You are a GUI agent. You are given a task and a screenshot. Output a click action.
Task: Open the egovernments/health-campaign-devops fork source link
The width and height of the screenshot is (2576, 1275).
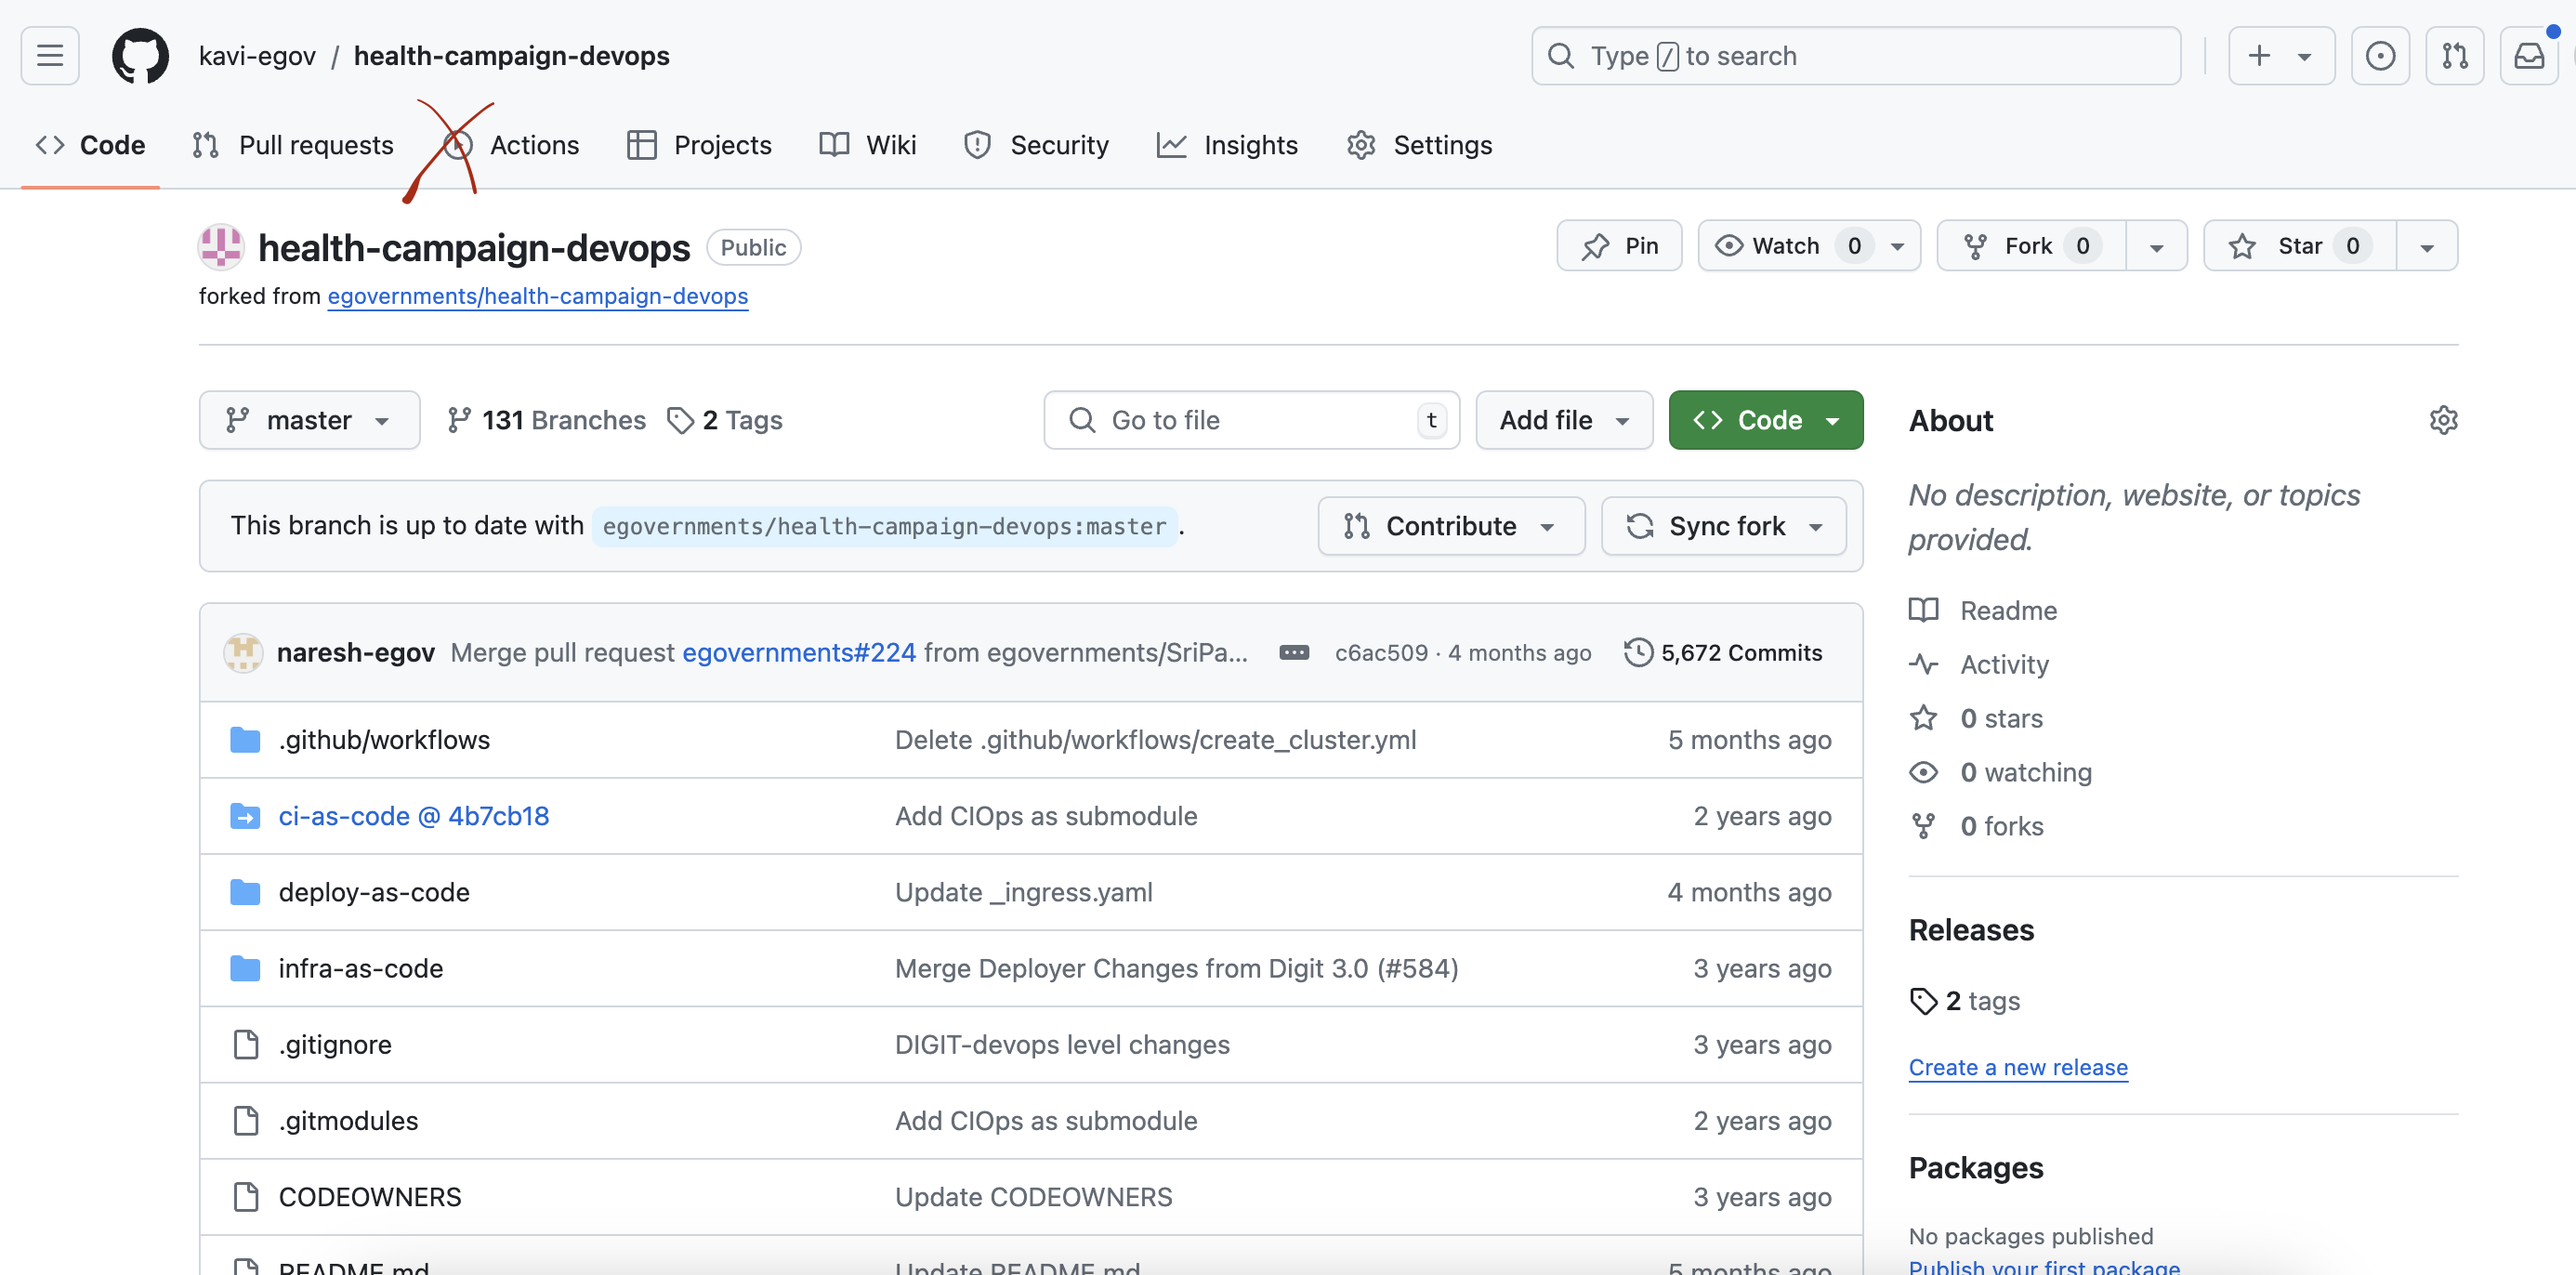tap(537, 296)
